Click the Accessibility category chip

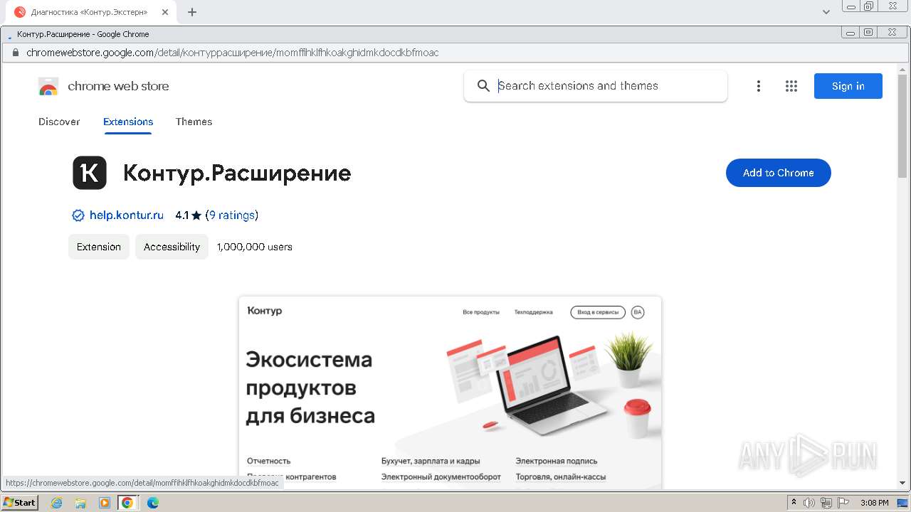point(172,247)
